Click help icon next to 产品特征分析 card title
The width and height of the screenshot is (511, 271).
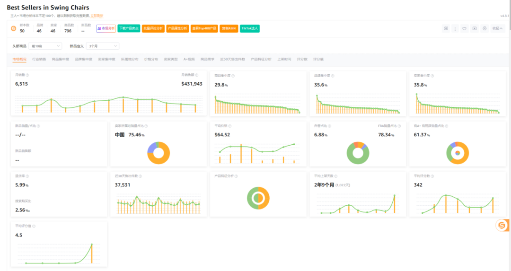[x=236, y=176]
